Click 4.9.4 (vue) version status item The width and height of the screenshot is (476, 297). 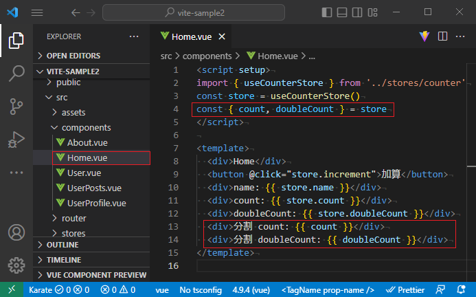click(251, 290)
